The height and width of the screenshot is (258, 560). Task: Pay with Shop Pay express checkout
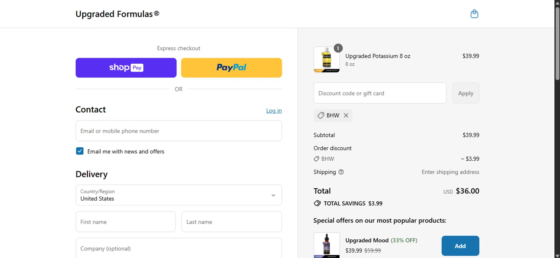point(126,68)
